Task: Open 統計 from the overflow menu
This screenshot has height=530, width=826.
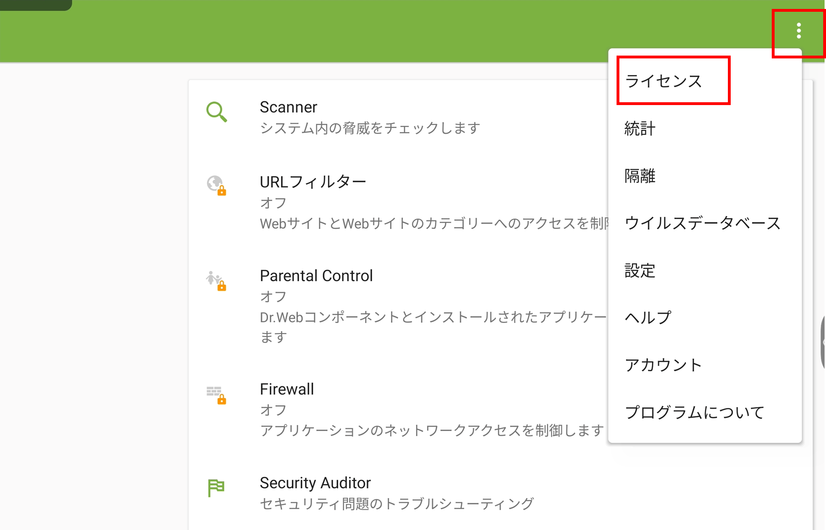Action: click(640, 129)
